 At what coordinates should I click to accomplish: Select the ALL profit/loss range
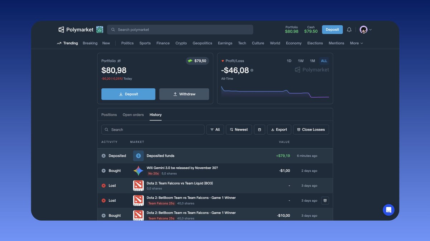click(x=324, y=61)
